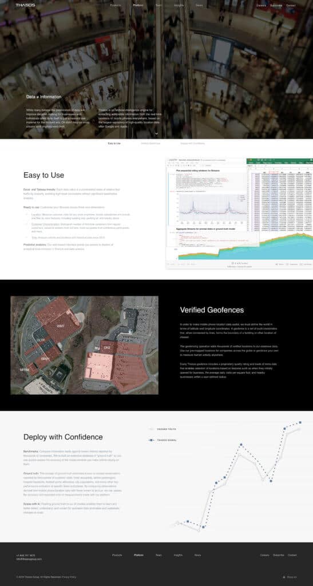Click the geofence satellite map image
This screenshot has height=586, width=313.
pos(85,345)
